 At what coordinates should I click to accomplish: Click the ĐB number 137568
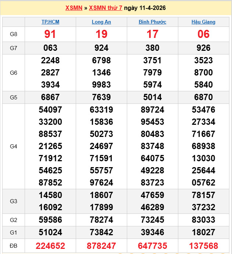[203, 246]
